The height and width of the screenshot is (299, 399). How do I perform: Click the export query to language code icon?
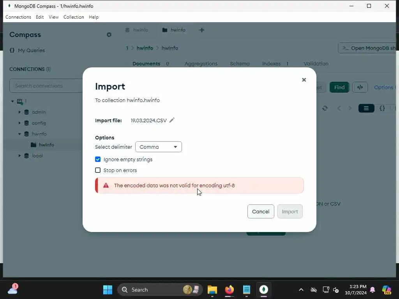360,87
